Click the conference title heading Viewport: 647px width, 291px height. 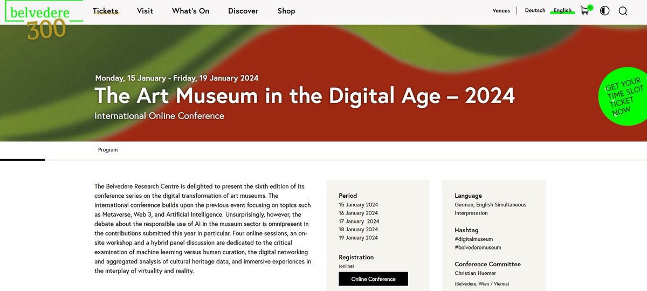[x=305, y=96]
